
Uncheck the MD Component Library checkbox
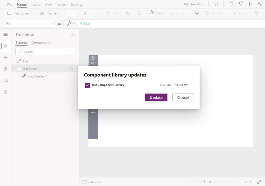(87, 85)
